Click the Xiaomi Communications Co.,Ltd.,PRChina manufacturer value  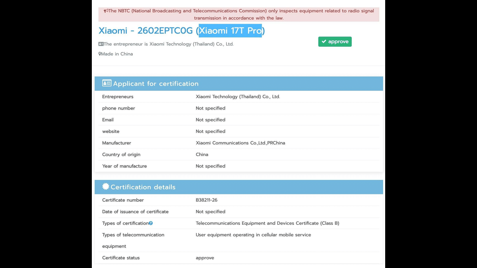pyautogui.click(x=240, y=143)
